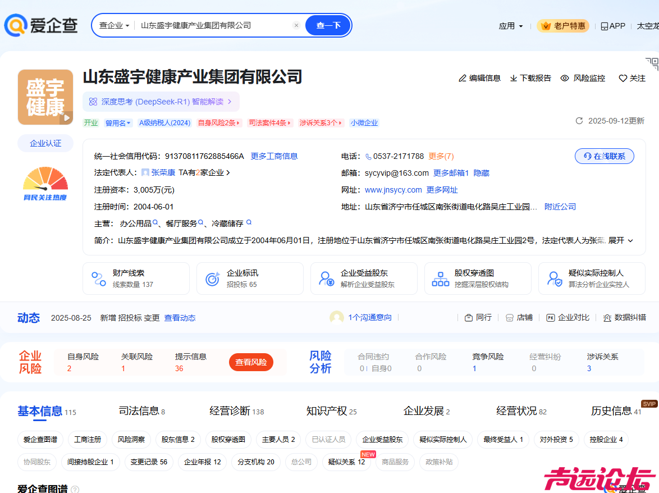Click 更多(7) phone numbers link
The height and width of the screenshot is (493, 659).
click(441, 156)
